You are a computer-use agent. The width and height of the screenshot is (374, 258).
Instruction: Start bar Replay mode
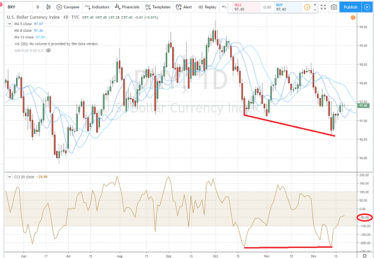coord(207,7)
